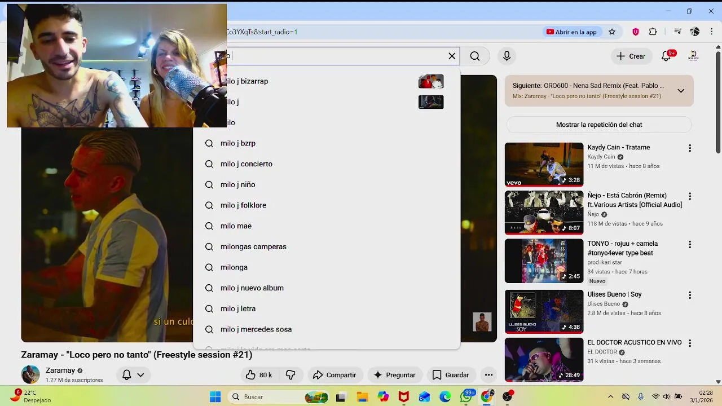
Task: Open Kaydy Cain - Tratame video thumbnail
Action: click(544, 164)
